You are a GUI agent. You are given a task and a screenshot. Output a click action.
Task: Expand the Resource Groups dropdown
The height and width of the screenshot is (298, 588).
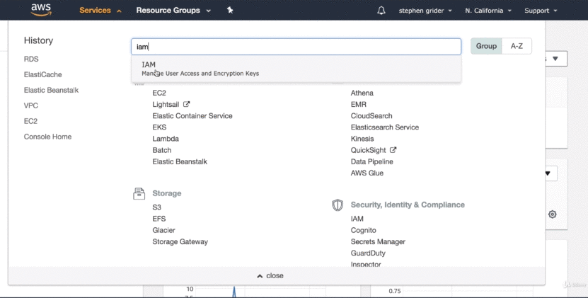(x=173, y=11)
